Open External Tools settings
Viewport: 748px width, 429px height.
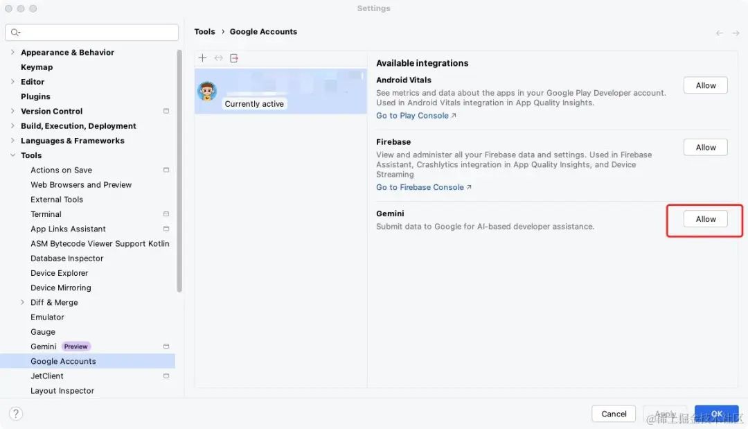coord(57,200)
